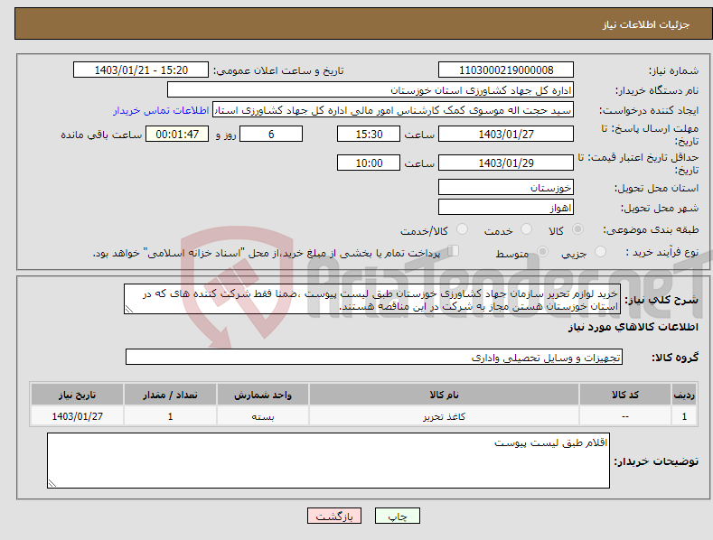
Task: Click the گروه کالا field
Action: coord(374,358)
